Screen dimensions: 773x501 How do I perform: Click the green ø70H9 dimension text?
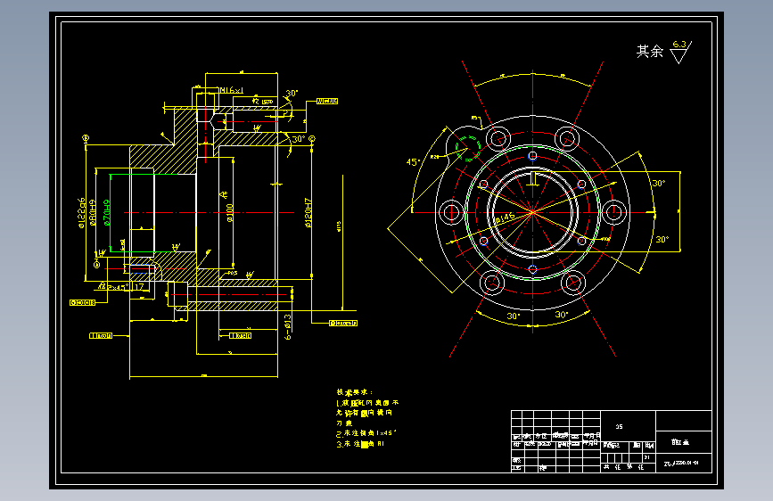pyautogui.click(x=107, y=213)
